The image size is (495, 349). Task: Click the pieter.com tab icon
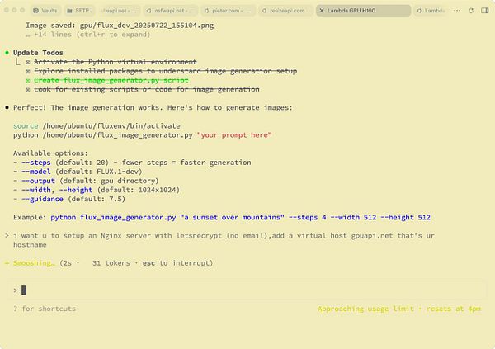tap(206, 11)
